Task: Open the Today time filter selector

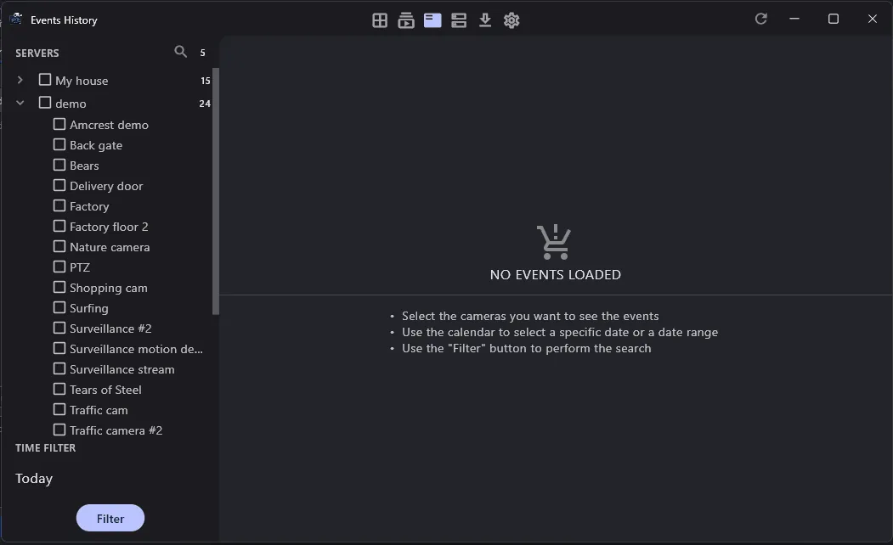Action: coord(34,479)
